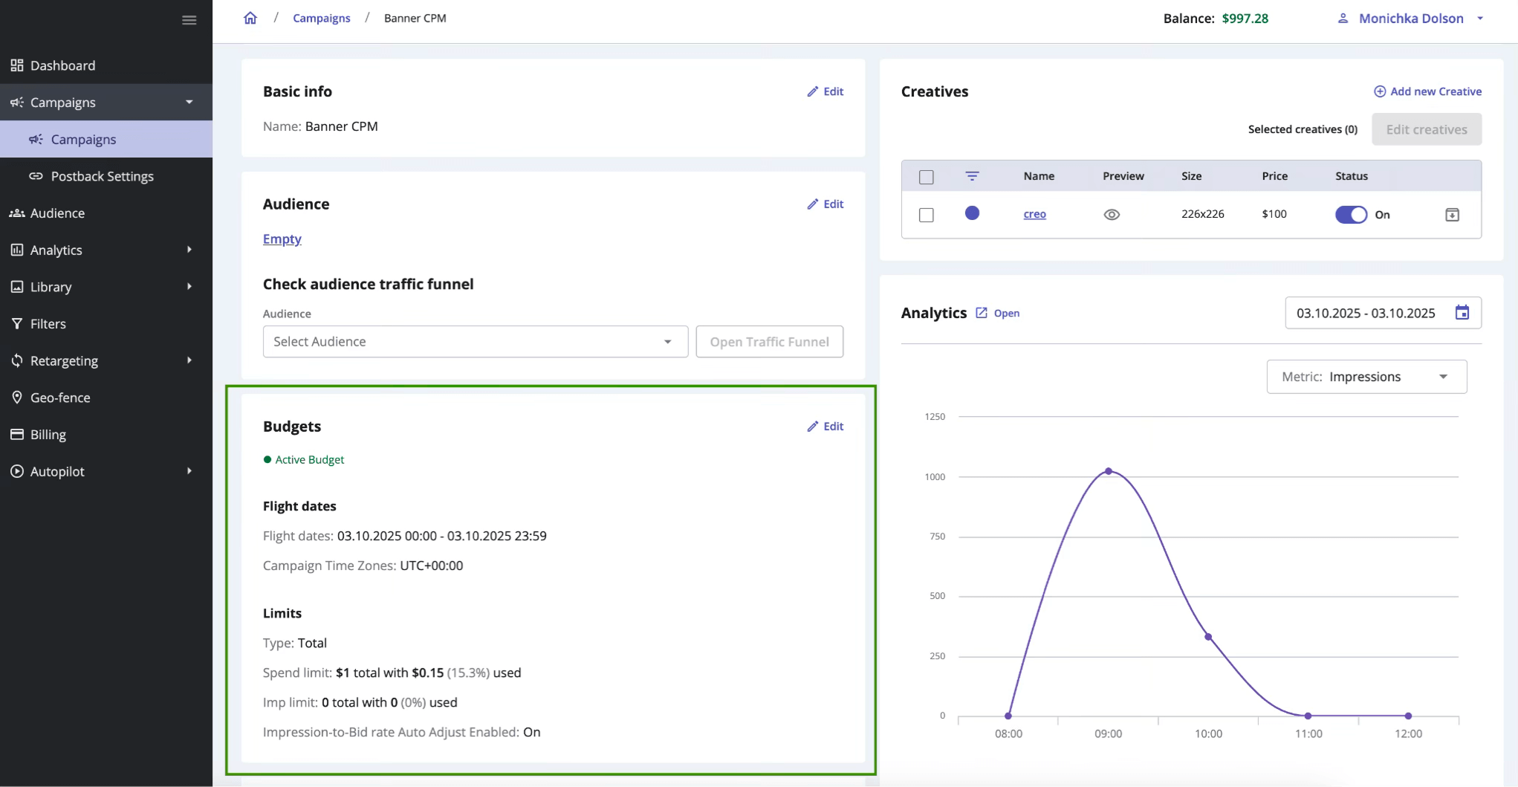Open the Select Audience dropdown
The height and width of the screenshot is (787, 1518).
click(x=475, y=341)
